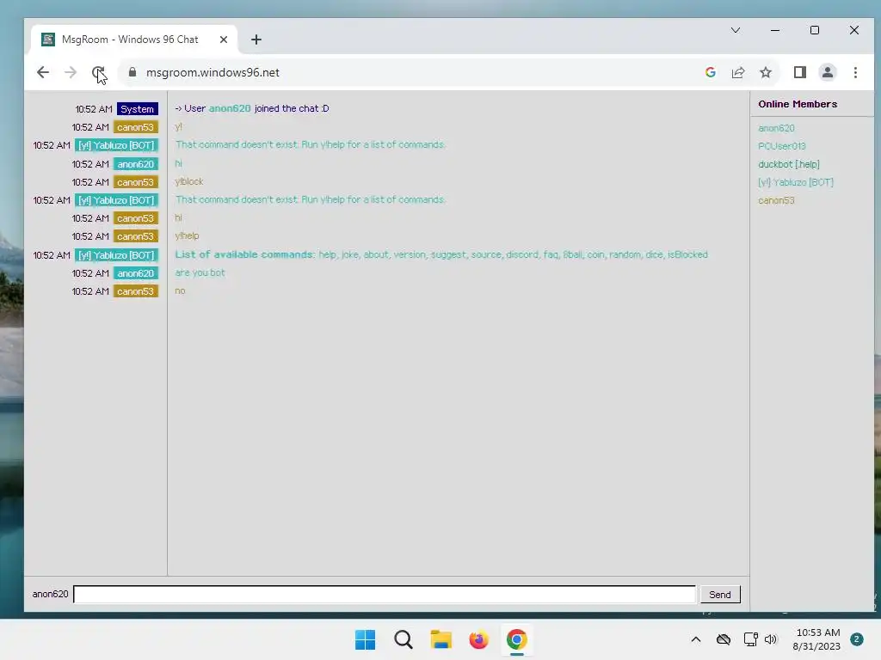Open the Google icon in address bar
Viewport: 881px width, 660px height.
(x=710, y=72)
